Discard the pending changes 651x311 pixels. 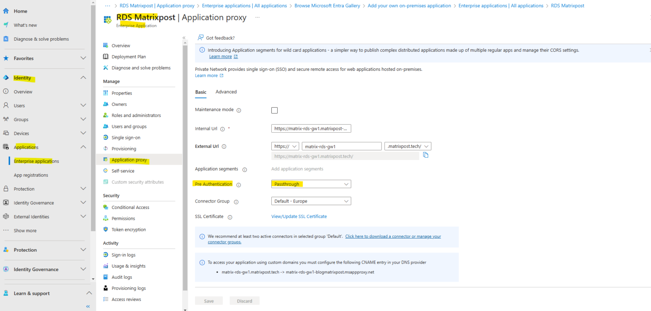[x=245, y=300]
